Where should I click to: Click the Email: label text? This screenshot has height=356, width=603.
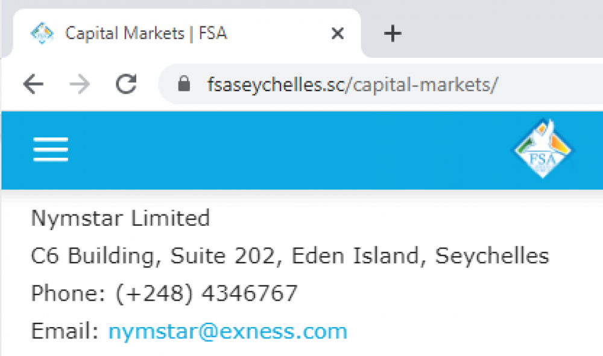point(65,331)
